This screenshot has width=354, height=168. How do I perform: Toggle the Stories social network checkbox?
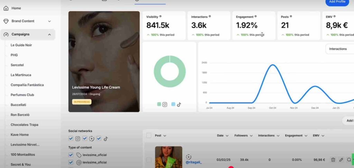tap(85, 138)
